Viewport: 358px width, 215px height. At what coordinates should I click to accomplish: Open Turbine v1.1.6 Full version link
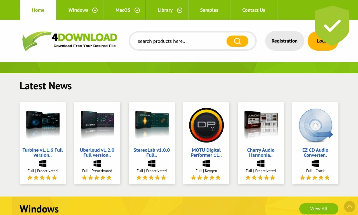43,153
